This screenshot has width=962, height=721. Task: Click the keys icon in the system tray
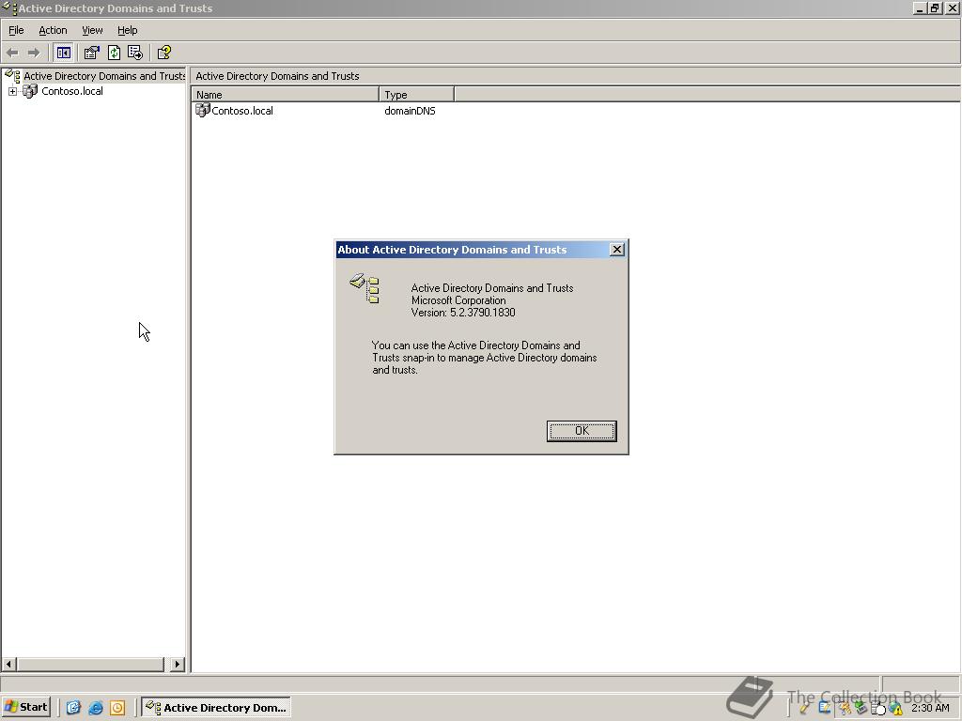tap(845, 708)
